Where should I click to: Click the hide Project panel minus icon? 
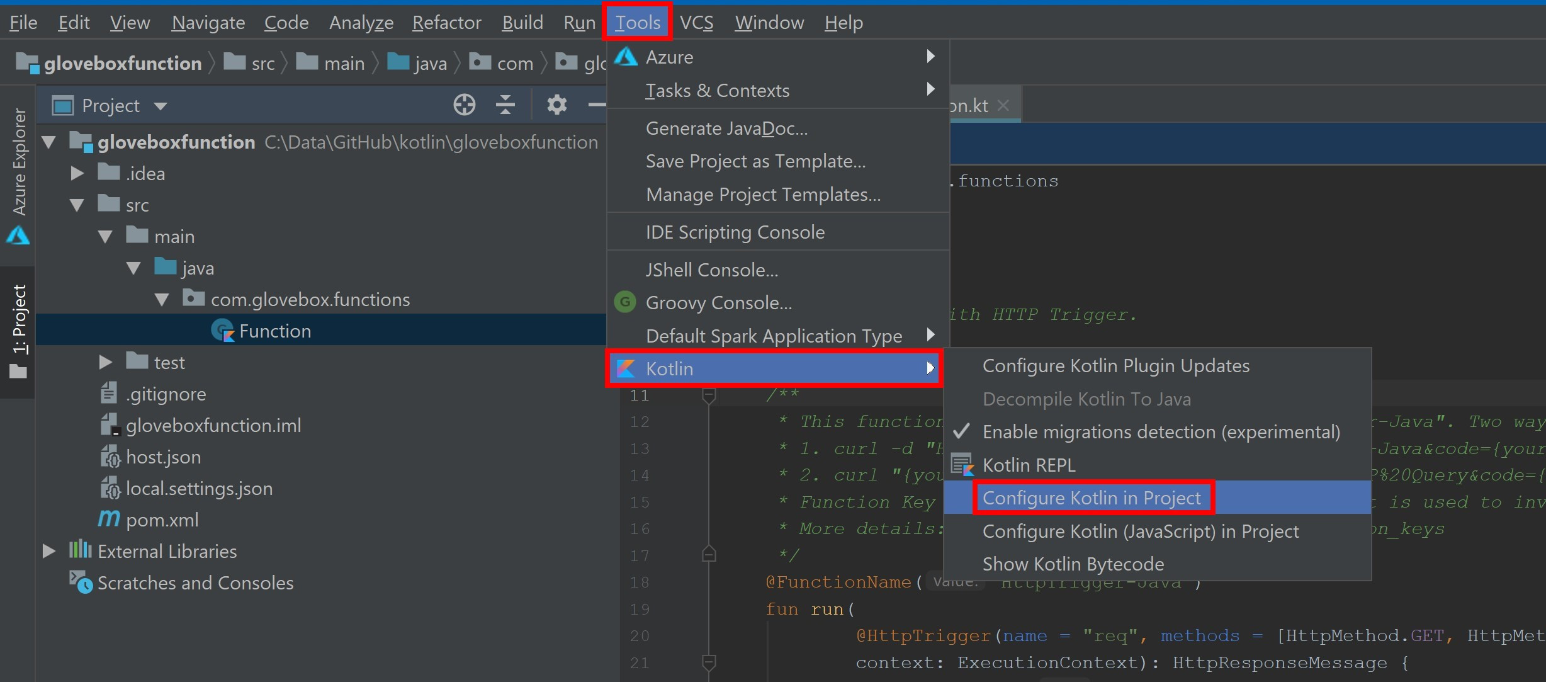click(595, 105)
